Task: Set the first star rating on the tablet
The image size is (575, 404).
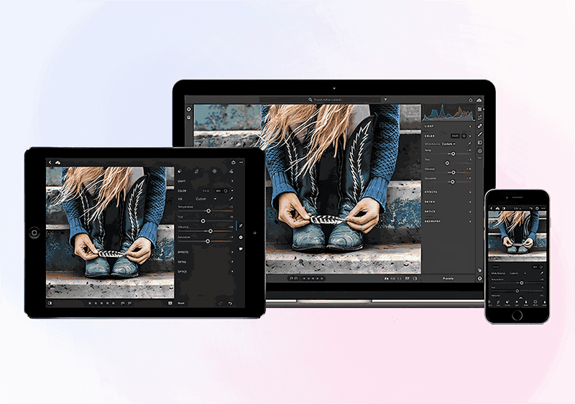Action: (x=89, y=303)
